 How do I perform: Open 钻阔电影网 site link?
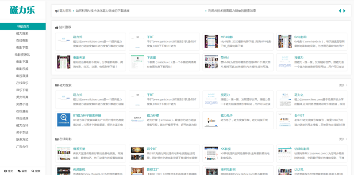[302, 149]
